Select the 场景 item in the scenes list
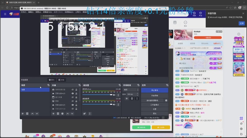 click(x=35, y=90)
